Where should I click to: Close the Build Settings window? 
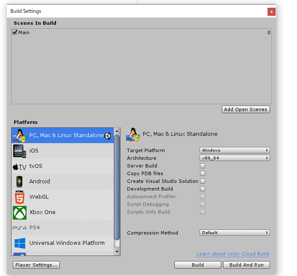[271, 12]
